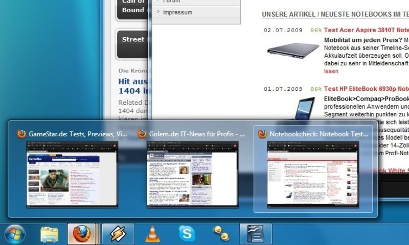Click Firefox icon beside Notebookcheck preview title
Image resolution: width=409 pixels, height=245 pixels.
coord(262,134)
